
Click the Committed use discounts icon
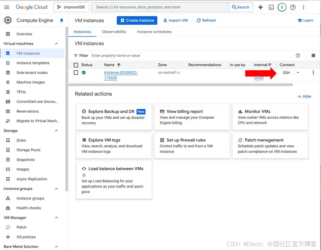8,101
